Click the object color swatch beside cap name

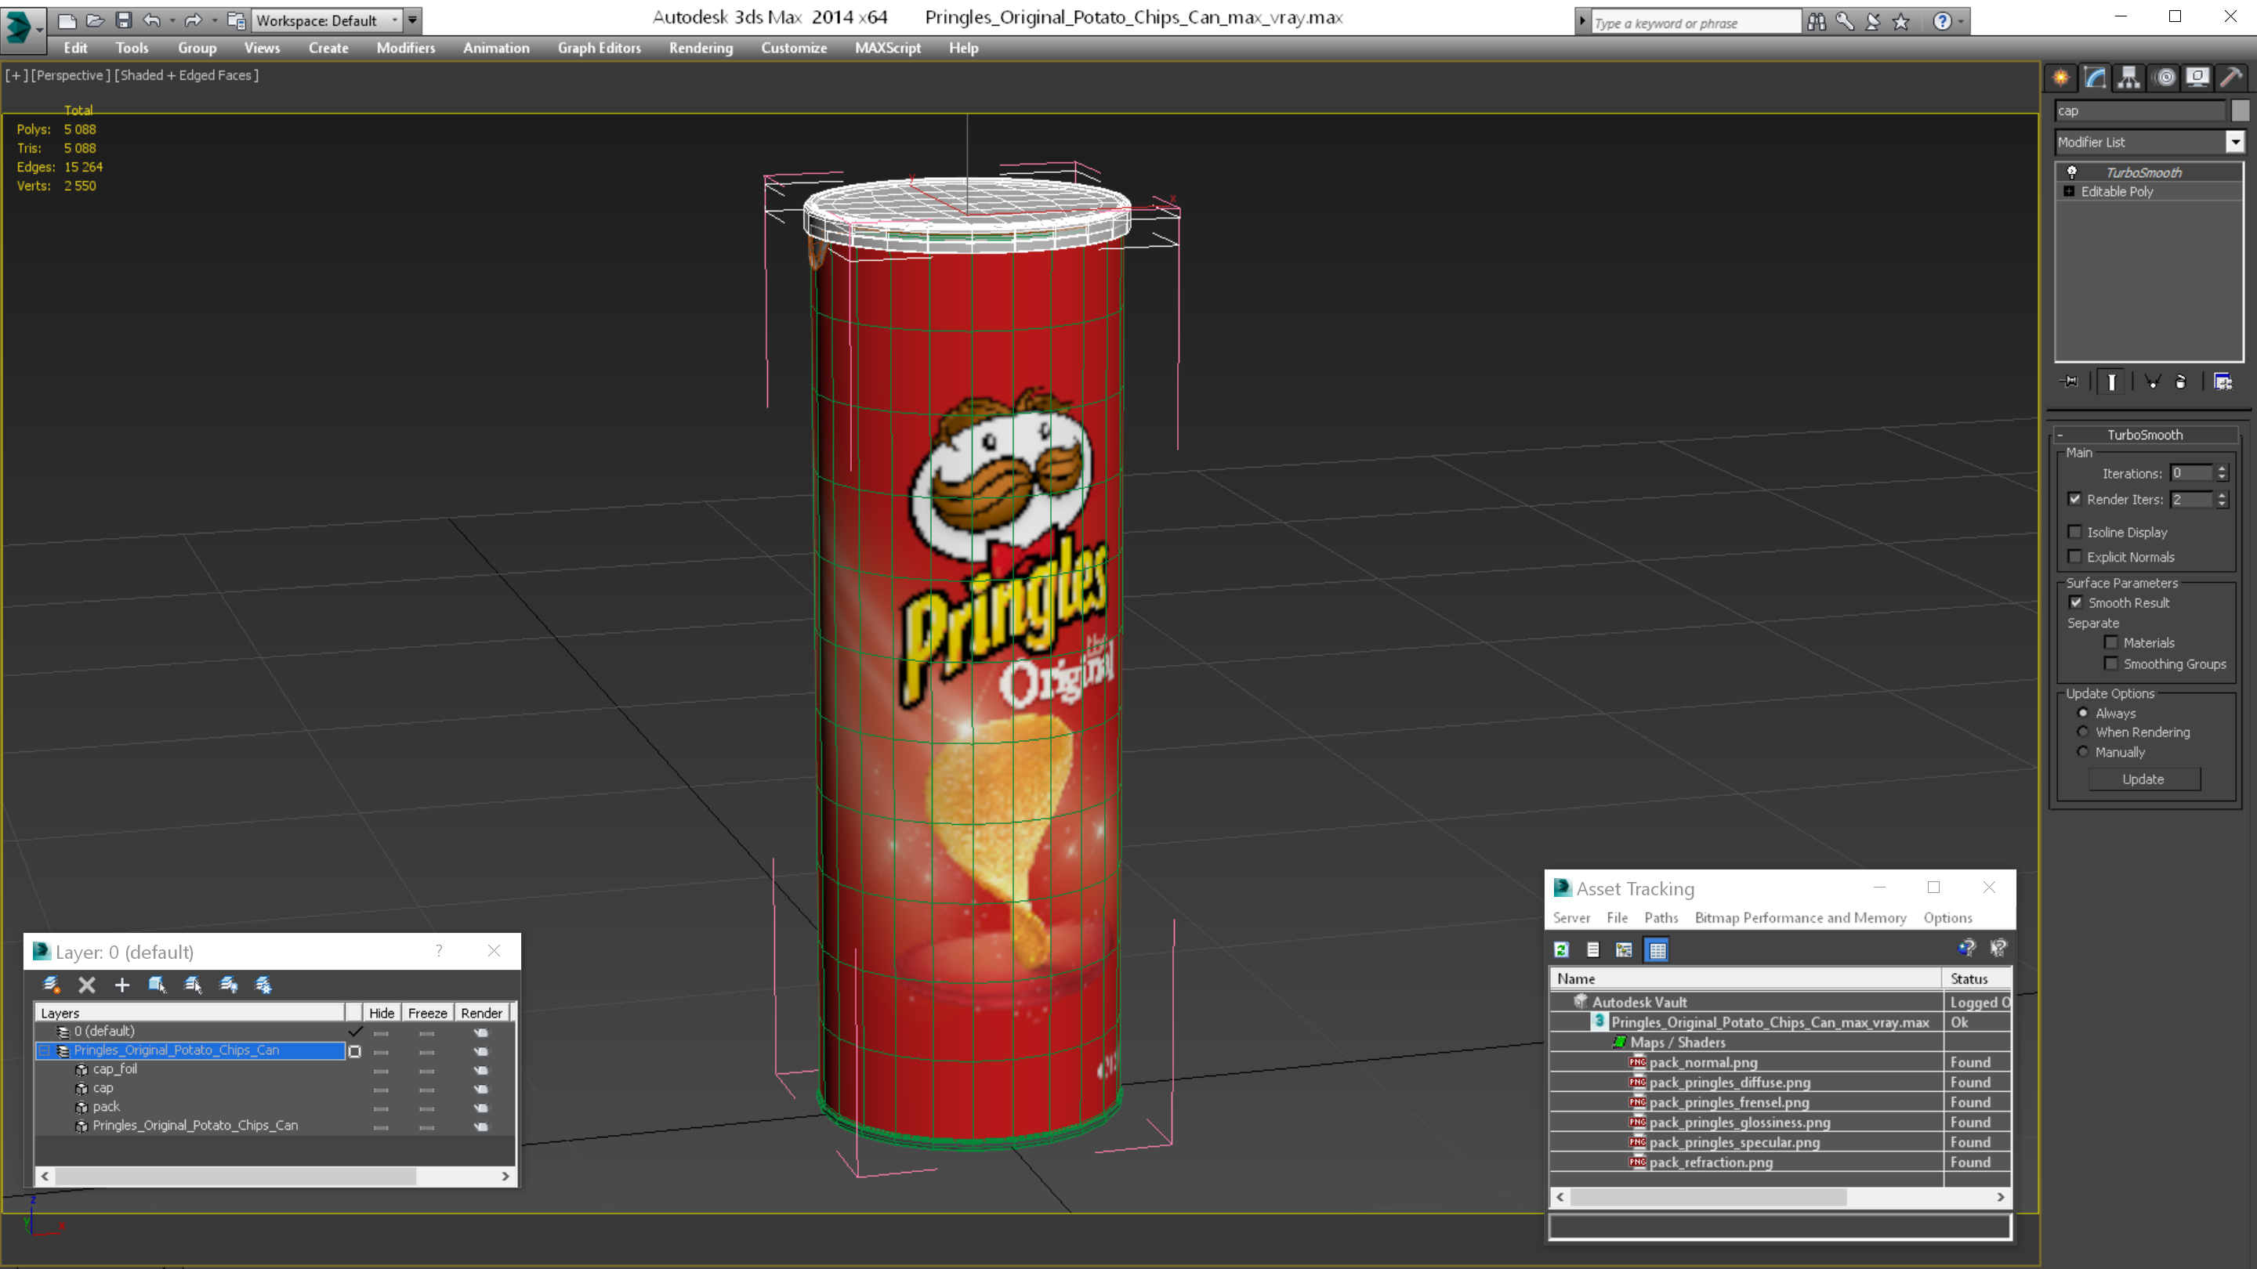[2240, 110]
